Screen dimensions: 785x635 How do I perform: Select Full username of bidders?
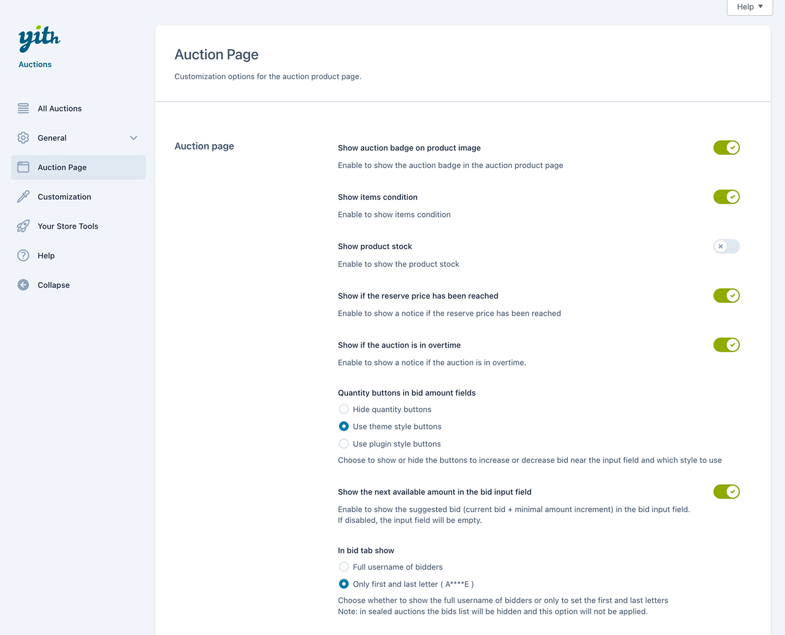click(x=344, y=567)
